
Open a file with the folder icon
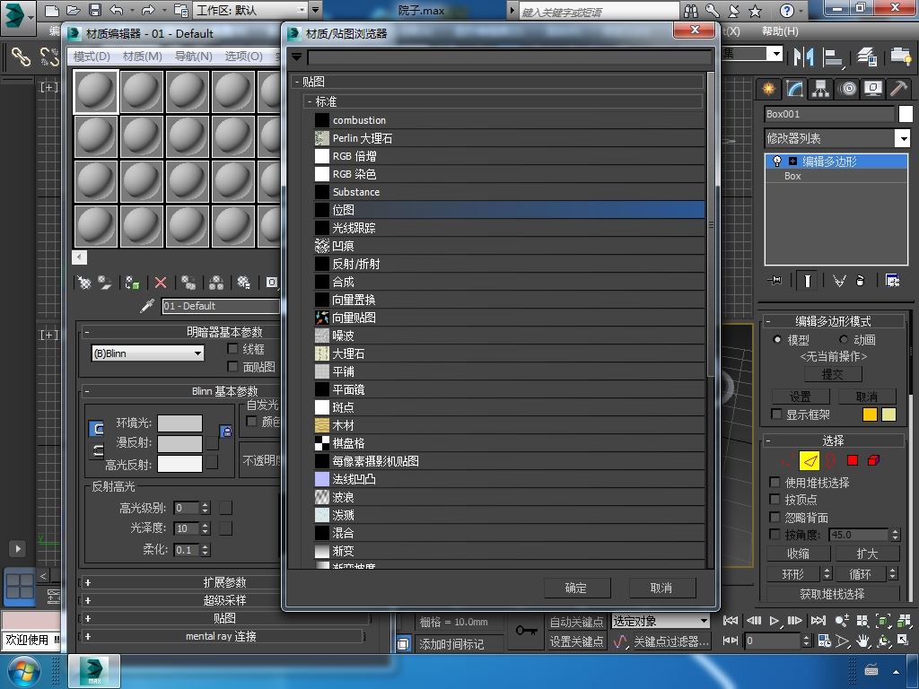73,10
